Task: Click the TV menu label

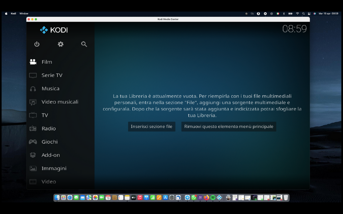Action: pos(45,115)
